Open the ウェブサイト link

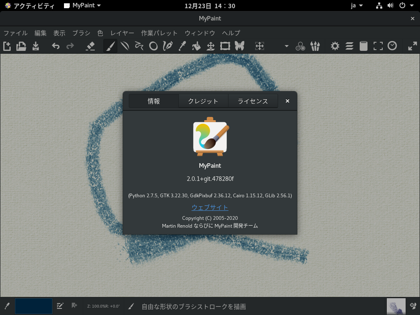click(x=210, y=208)
